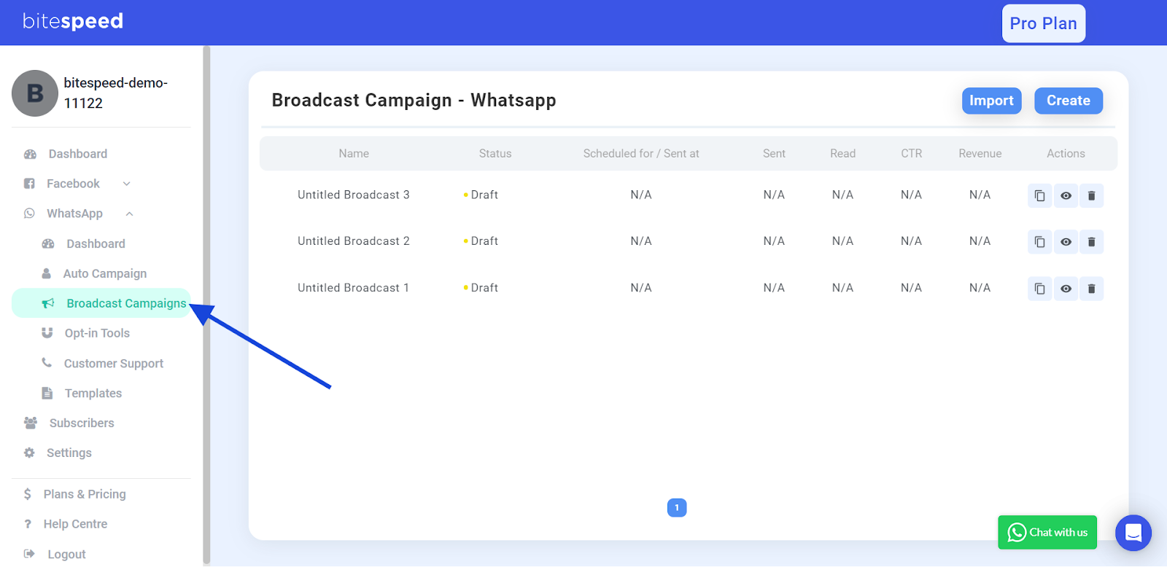Click the gear icon beside Settings
Image resolution: width=1167 pixels, height=567 pixels.
(x=29, y=453)
